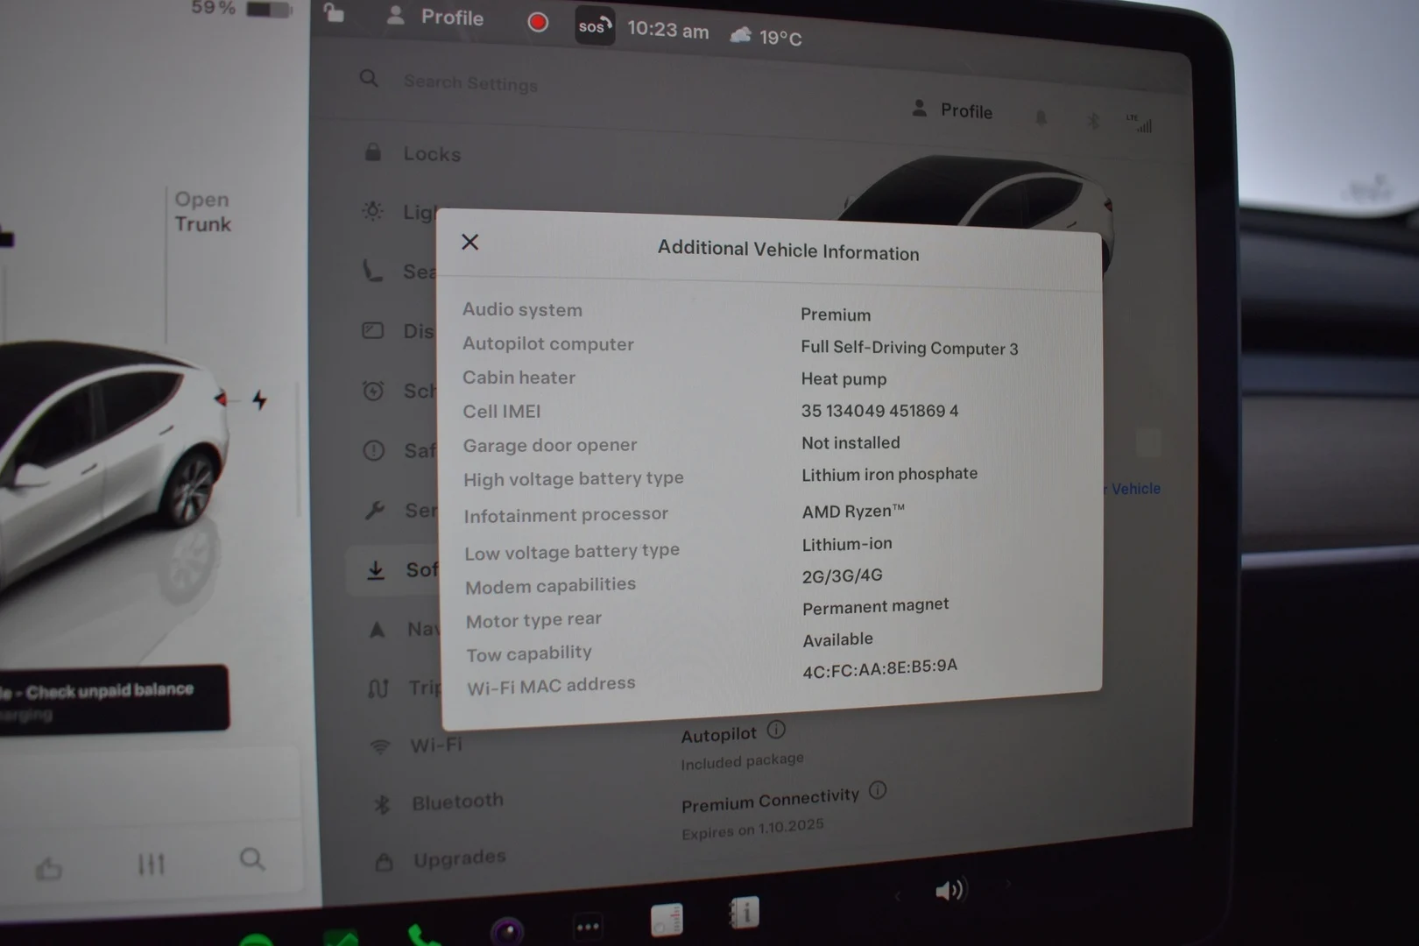Tap the media search magnifier icon
The height and width of the screenshot is (946, 1419).
pos(252,858)
